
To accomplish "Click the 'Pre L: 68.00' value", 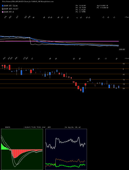I will 81,10.
